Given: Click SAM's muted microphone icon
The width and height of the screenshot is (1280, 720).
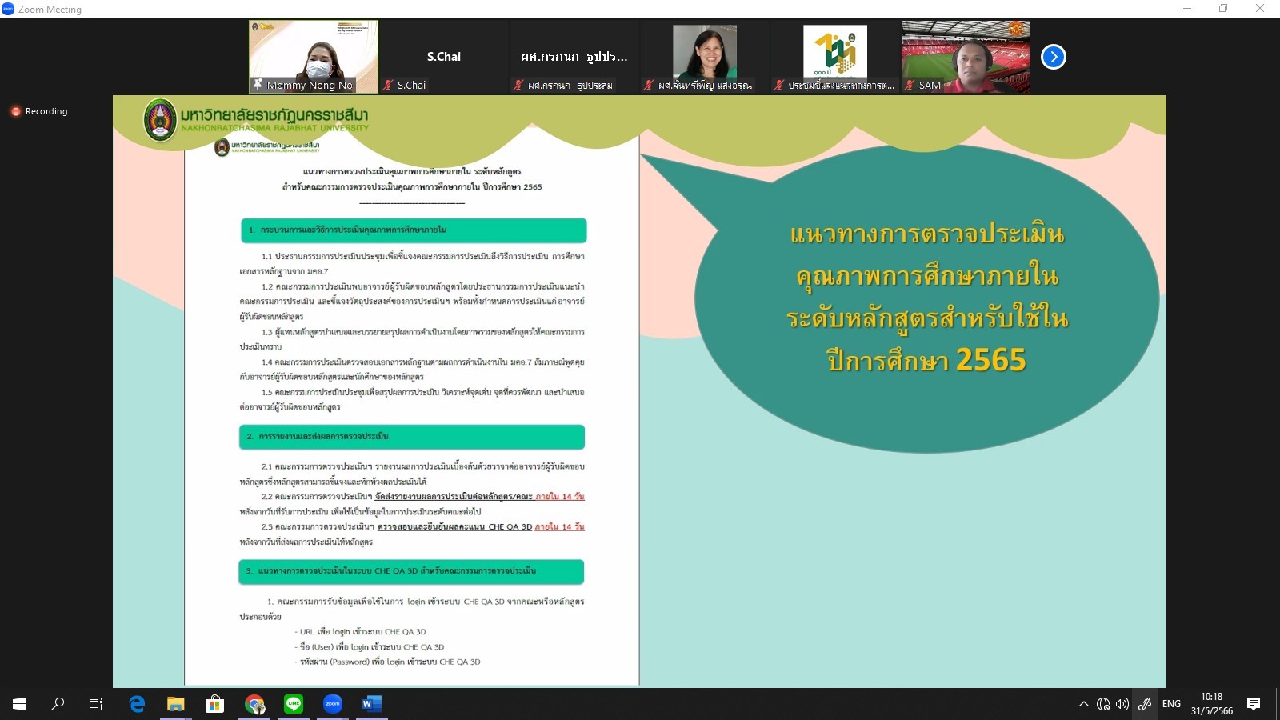Looking at the screenshot, I should click(x=910, y=85).
